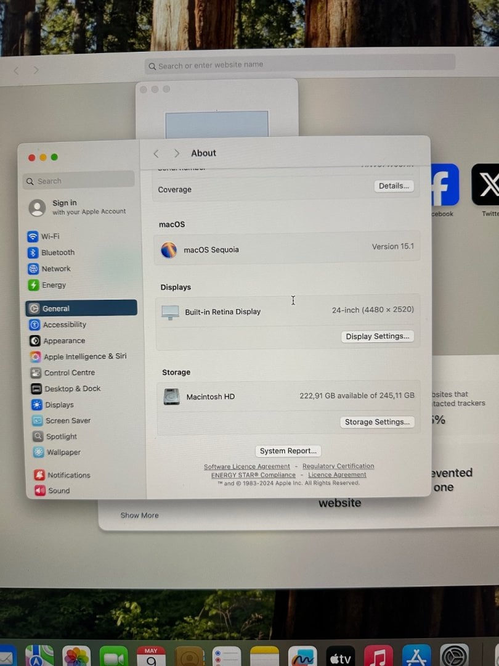Viewport: 499px width, 666px height.
Task: Open Display Settings
Action: click(x=377, y=337)
